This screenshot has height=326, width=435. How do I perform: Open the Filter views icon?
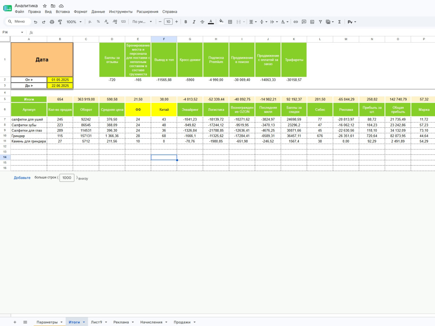coord(330,22)
